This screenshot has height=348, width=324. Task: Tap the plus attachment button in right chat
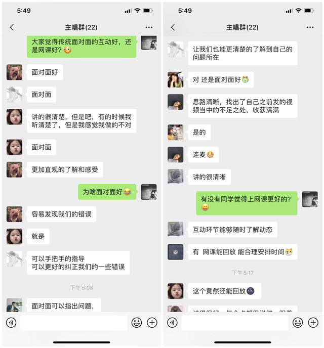coord(313,323)
